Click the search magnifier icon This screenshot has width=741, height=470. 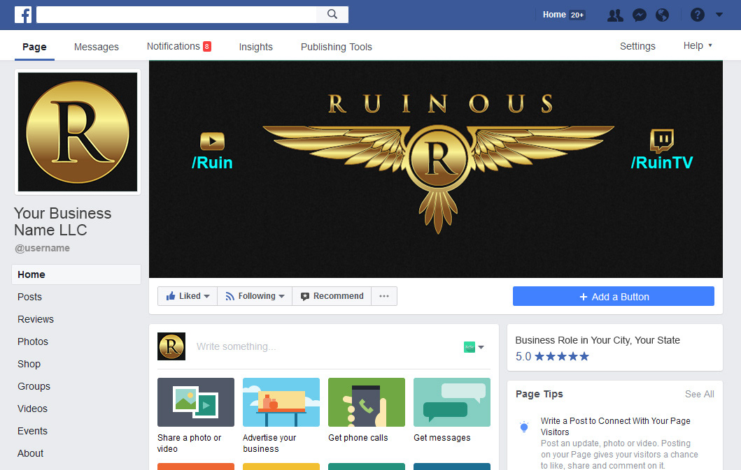pyautogui.click(x=332, y=15)
